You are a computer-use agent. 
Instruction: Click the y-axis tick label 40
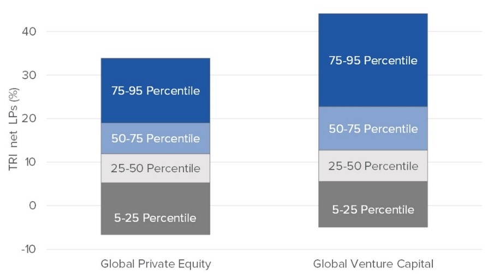click(29, 32)
